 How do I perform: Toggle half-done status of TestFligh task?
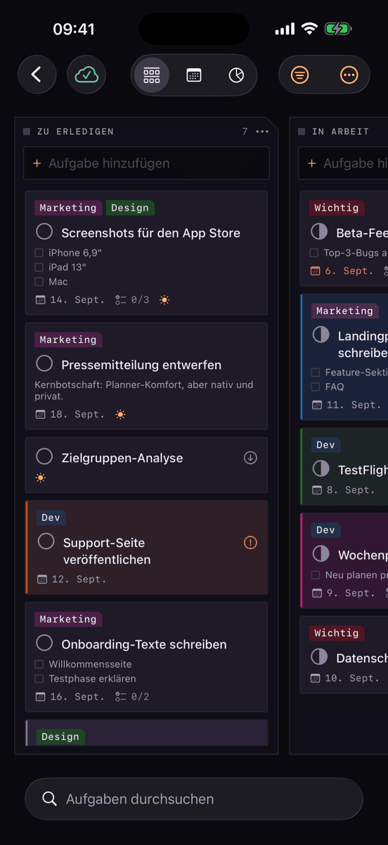(321, 468)
